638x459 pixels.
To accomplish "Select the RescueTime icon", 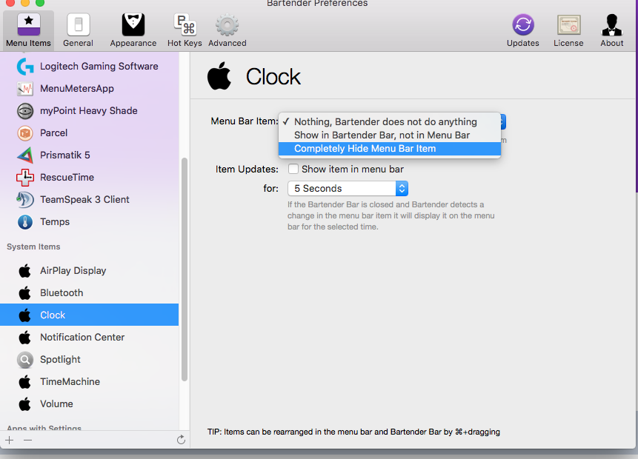I will coord(25,177).
